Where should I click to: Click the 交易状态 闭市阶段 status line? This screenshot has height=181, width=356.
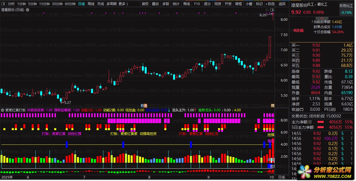point(316,116)
